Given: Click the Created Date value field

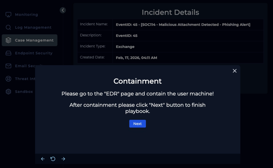Looking at the screenshot, I should coord(136,58).
